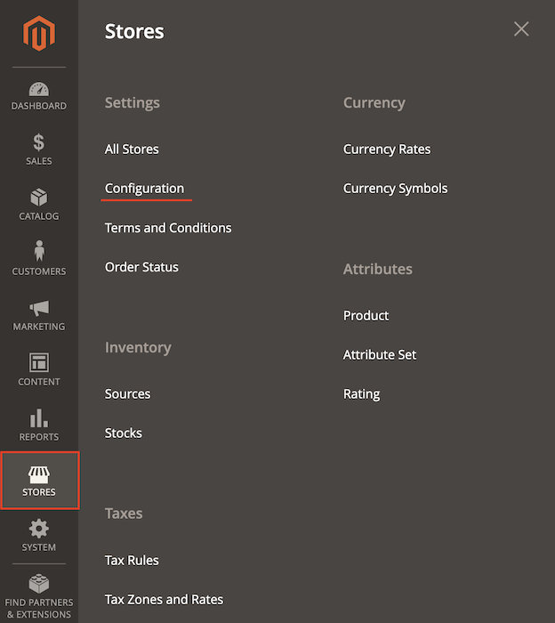Open the Customers person icon
This screenshot has height=623, width=555.
39,252
